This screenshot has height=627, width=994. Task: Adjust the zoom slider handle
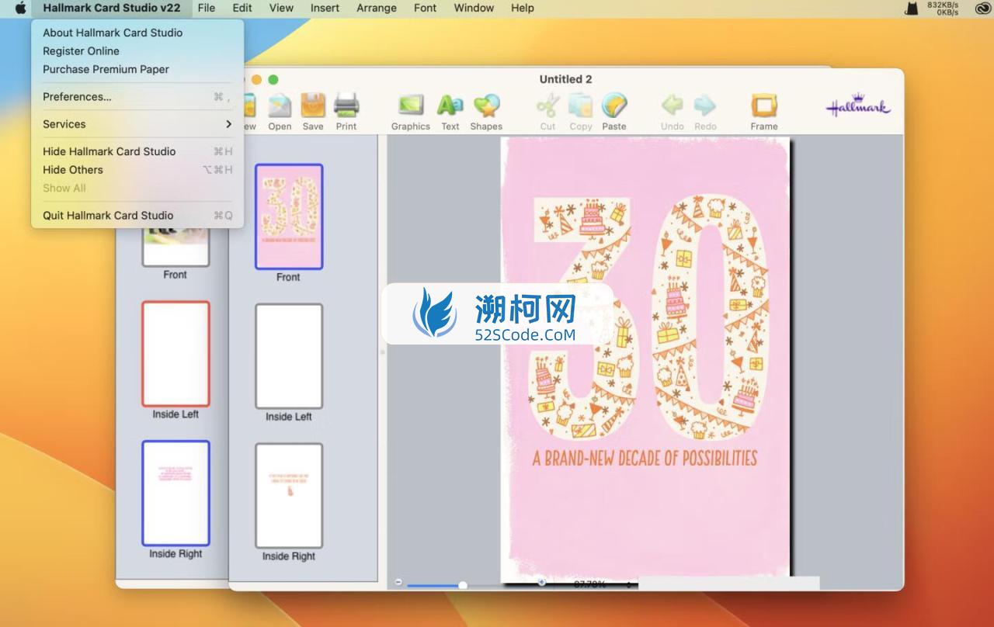pos(463,584)
